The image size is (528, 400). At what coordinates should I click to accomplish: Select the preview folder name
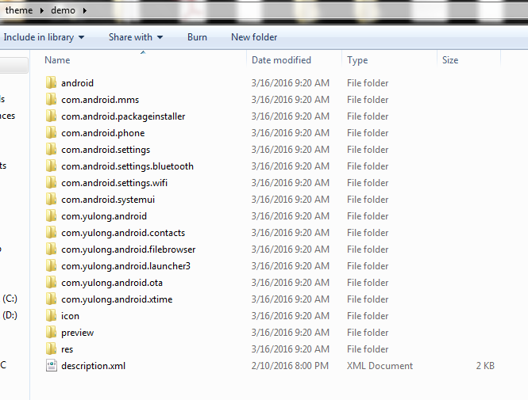[78, 333]
